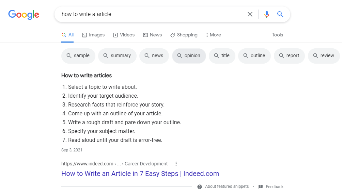This screenshot has height=196, width=342.
Task: Refine search with report chip
Action: click(x=290, y=56)
